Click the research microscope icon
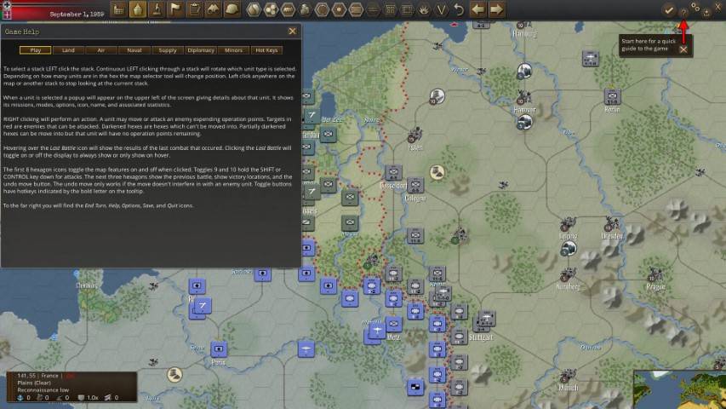The height and width of the screenshot is (409, 726). [x=157, y=9]
